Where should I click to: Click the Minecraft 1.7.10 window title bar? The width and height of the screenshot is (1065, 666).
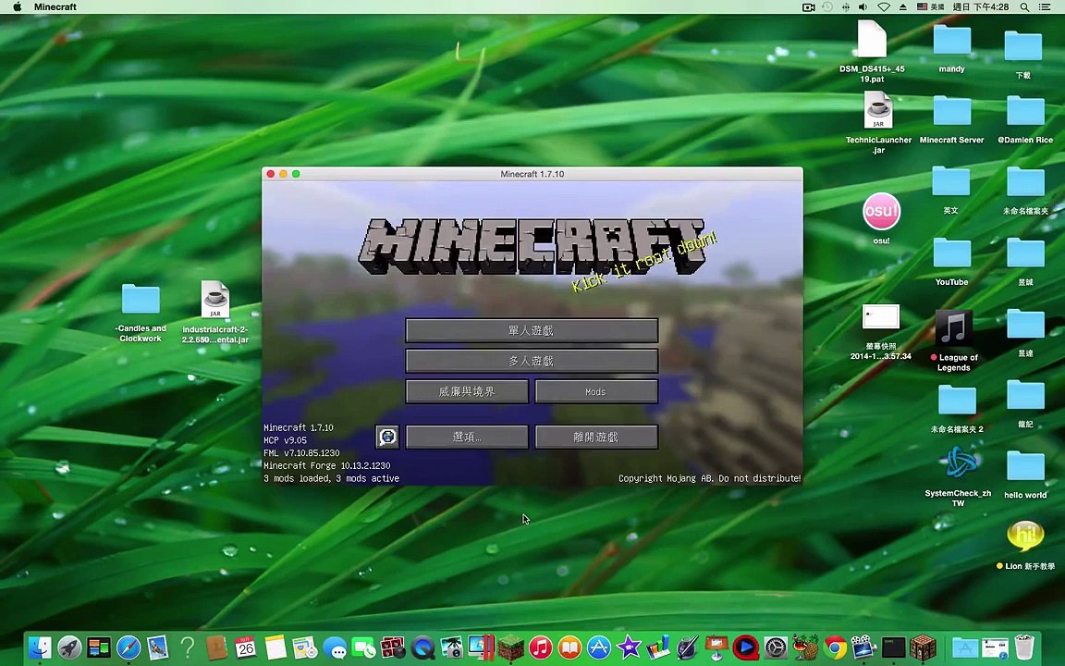point(532,174)
